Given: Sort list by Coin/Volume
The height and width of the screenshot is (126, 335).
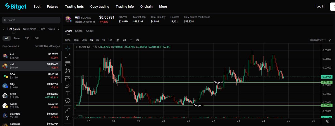Looking at the screenshot, I should [10, 46].
